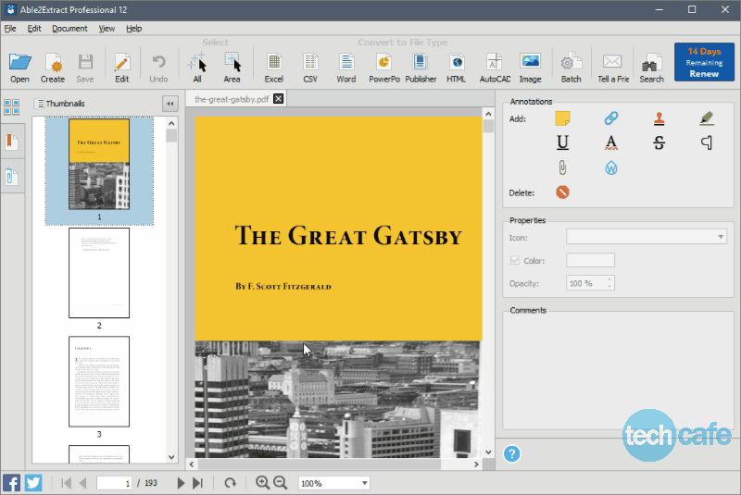
Task: Toggle the Color checkbox in Properties
Action: pyautogui.click(x=515, y=261)
